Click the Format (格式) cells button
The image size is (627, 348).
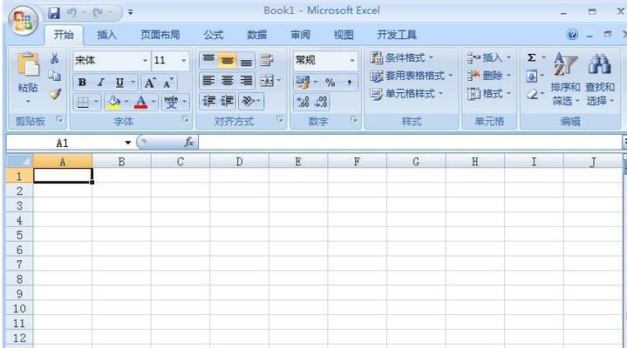[489, 94]
